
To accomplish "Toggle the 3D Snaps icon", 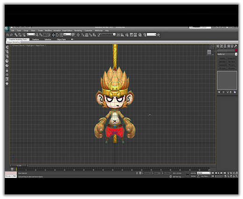I will [x=83, y=35].
